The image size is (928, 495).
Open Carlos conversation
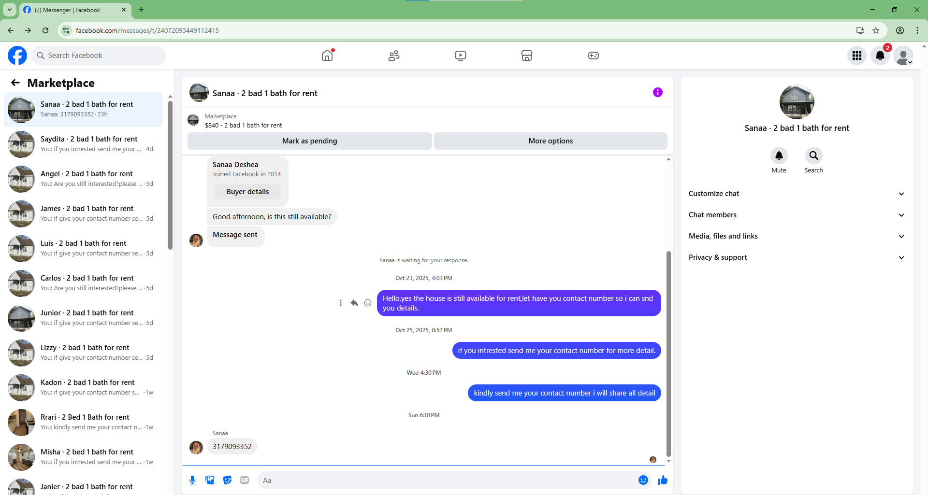[83, 283]
